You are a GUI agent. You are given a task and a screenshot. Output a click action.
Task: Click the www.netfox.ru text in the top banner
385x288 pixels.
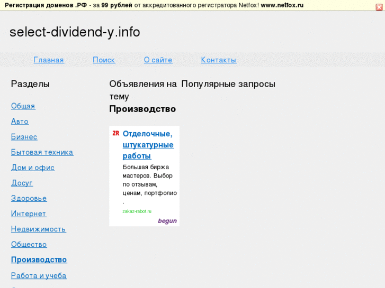(282, 5)
